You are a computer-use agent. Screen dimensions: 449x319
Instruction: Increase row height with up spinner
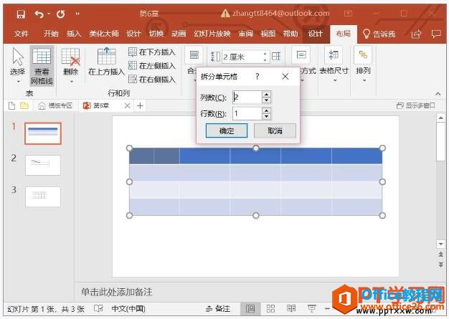[265, 54]
